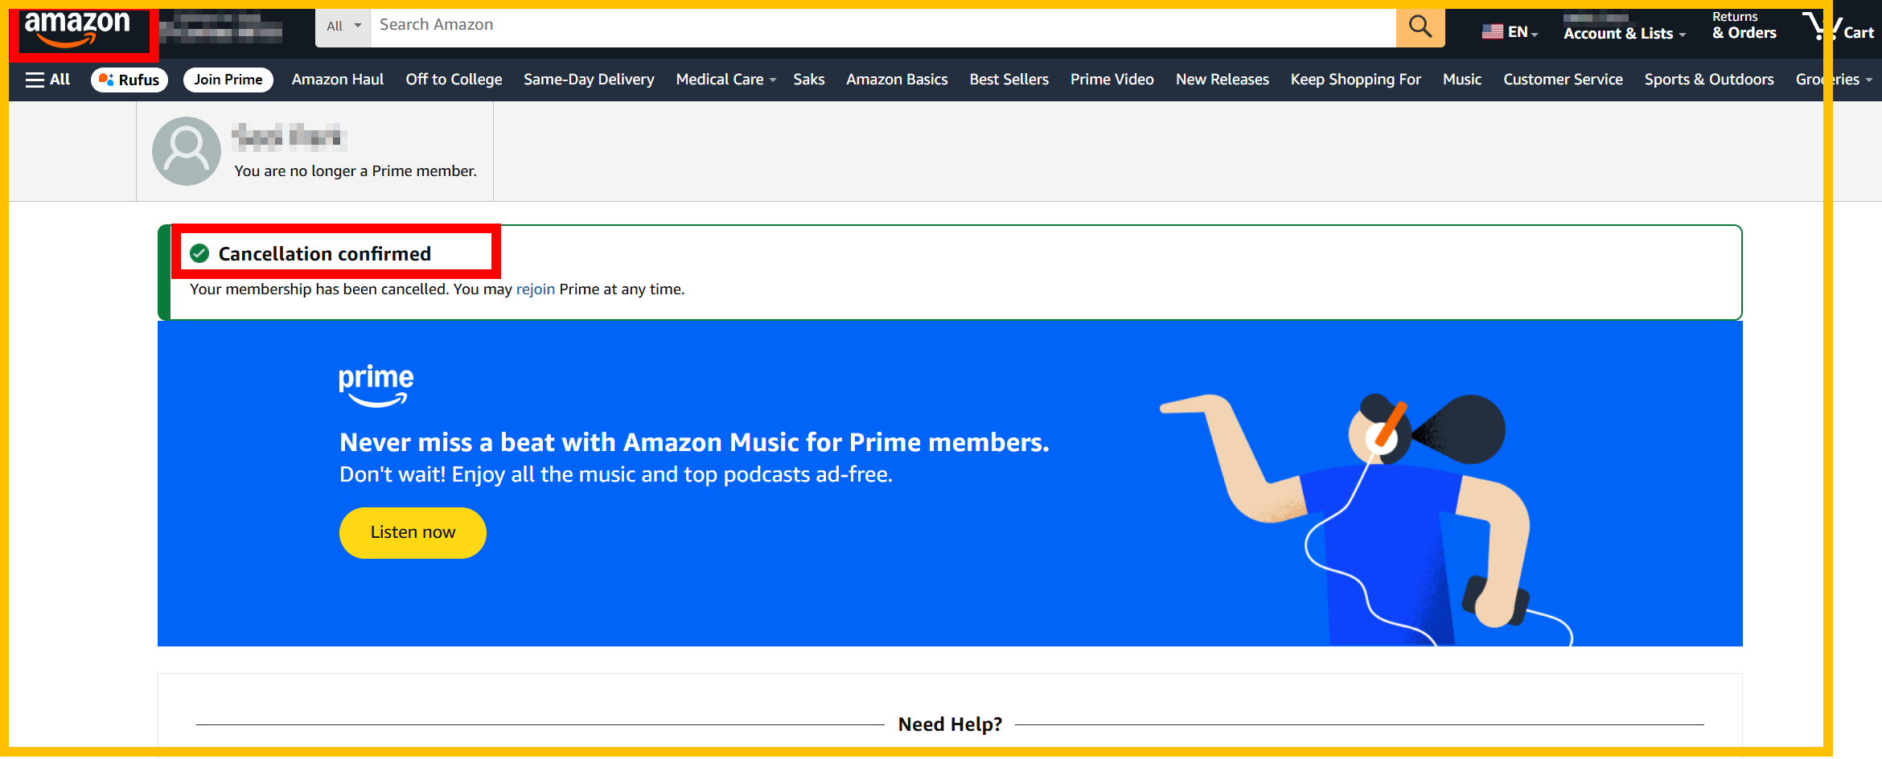Screen dimensions: 1882x759
Task: Click the delivery location in header
Action: pos(221,27)
